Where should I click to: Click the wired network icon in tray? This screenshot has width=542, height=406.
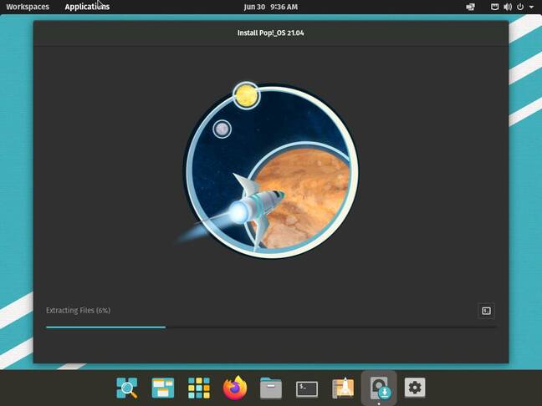pos(494,7)
